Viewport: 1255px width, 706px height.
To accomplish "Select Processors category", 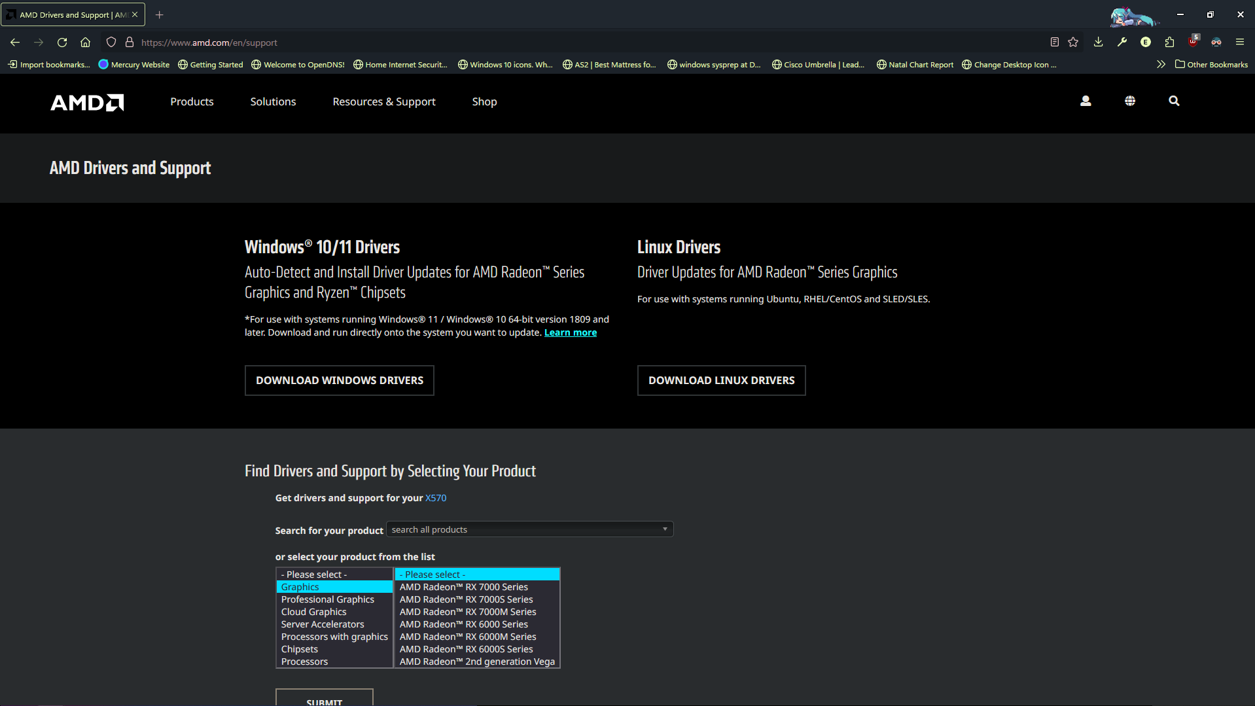I will click(334, 662).
